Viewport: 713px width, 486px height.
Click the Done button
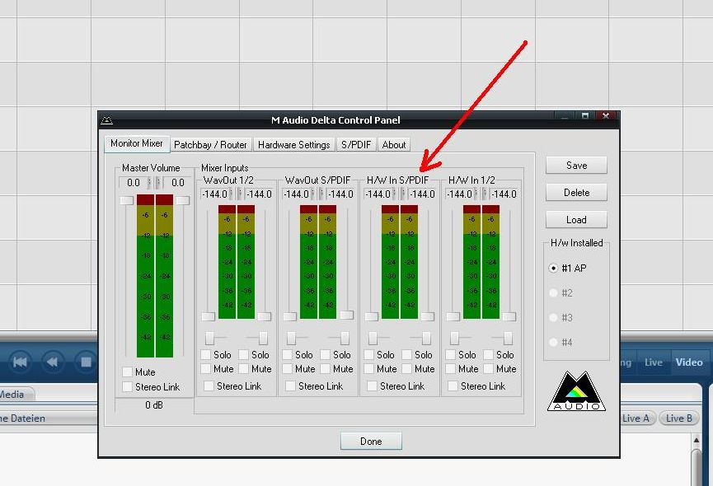(x=371, y=441)
